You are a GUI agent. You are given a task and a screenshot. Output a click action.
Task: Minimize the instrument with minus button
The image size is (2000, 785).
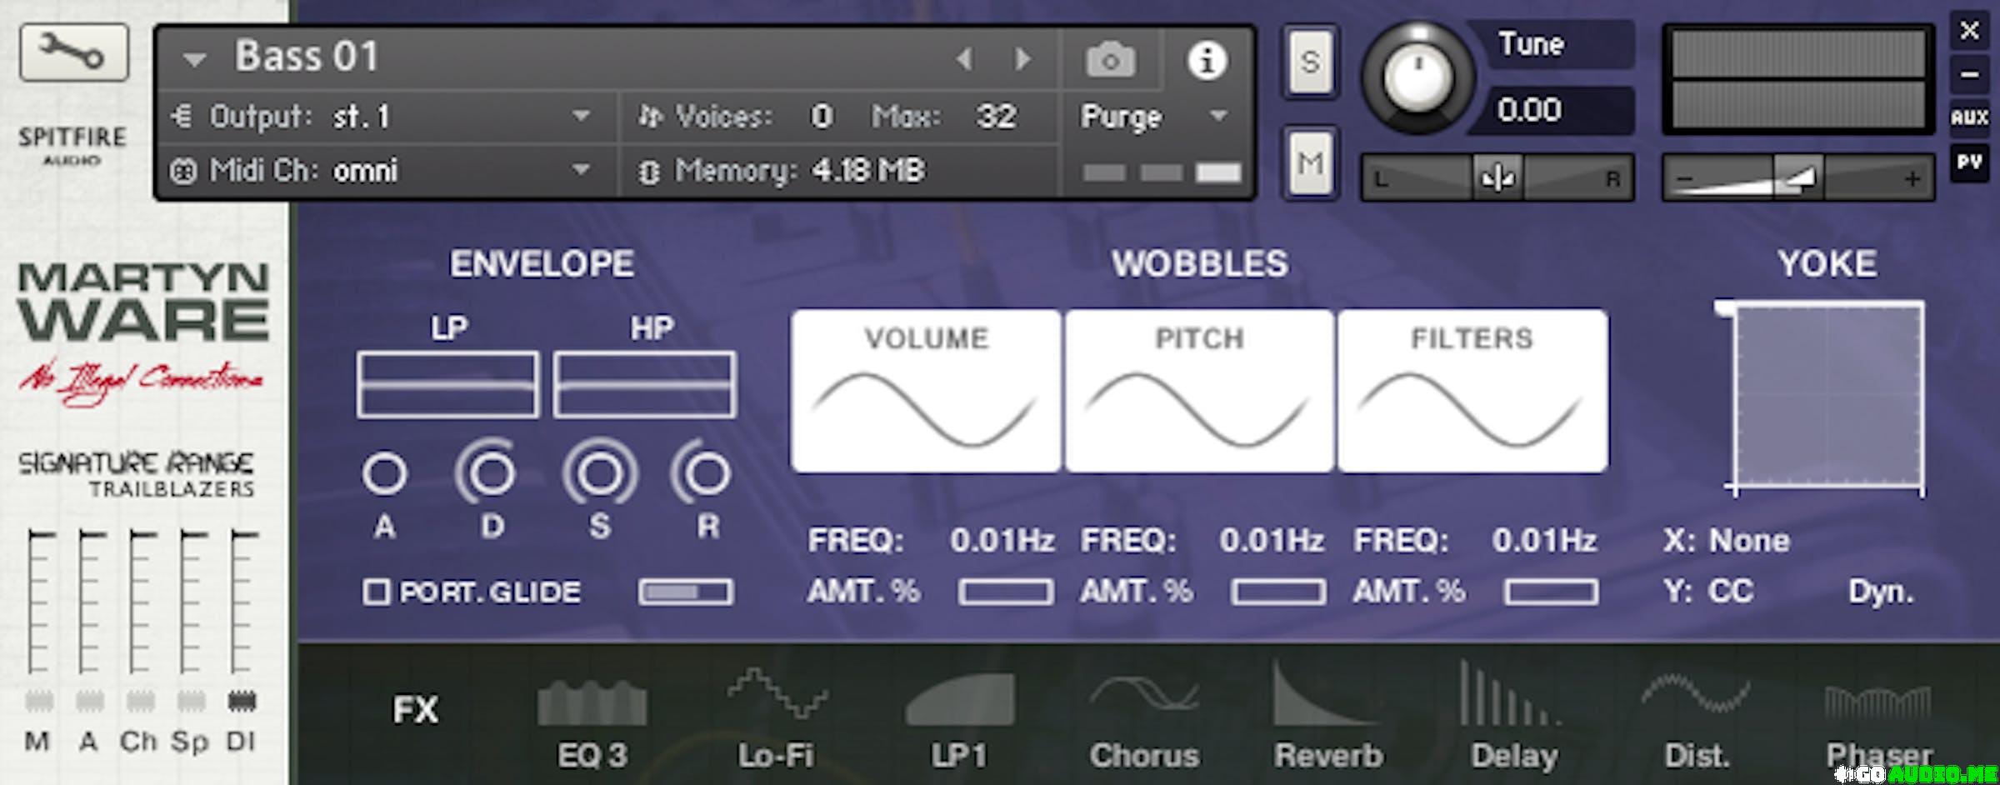(1969, 75)
